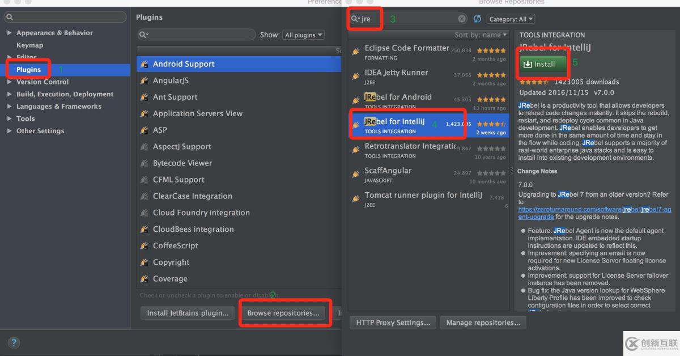Expand the Languages & Frameworks section
The image size is (680, 356).
point(9,107)
